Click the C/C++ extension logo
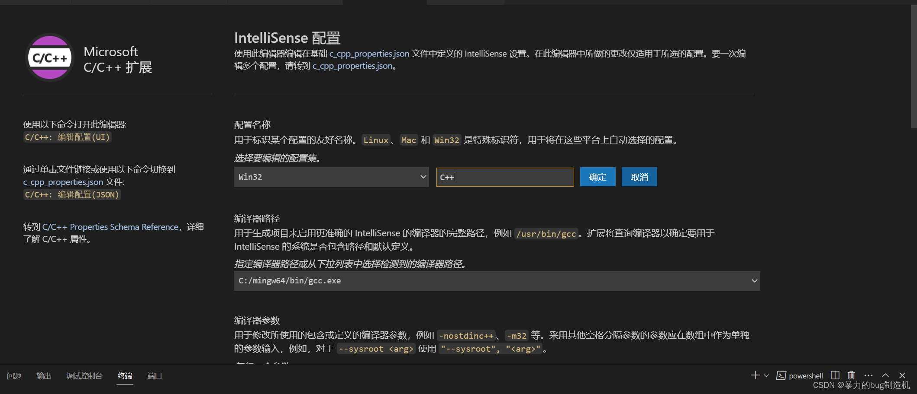917x394 pixels. click(x=50, y=57)
